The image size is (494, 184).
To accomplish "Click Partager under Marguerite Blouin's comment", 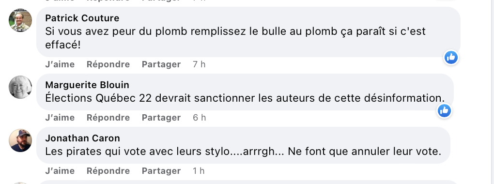I will pyautogui.click(x=161, y=118).
